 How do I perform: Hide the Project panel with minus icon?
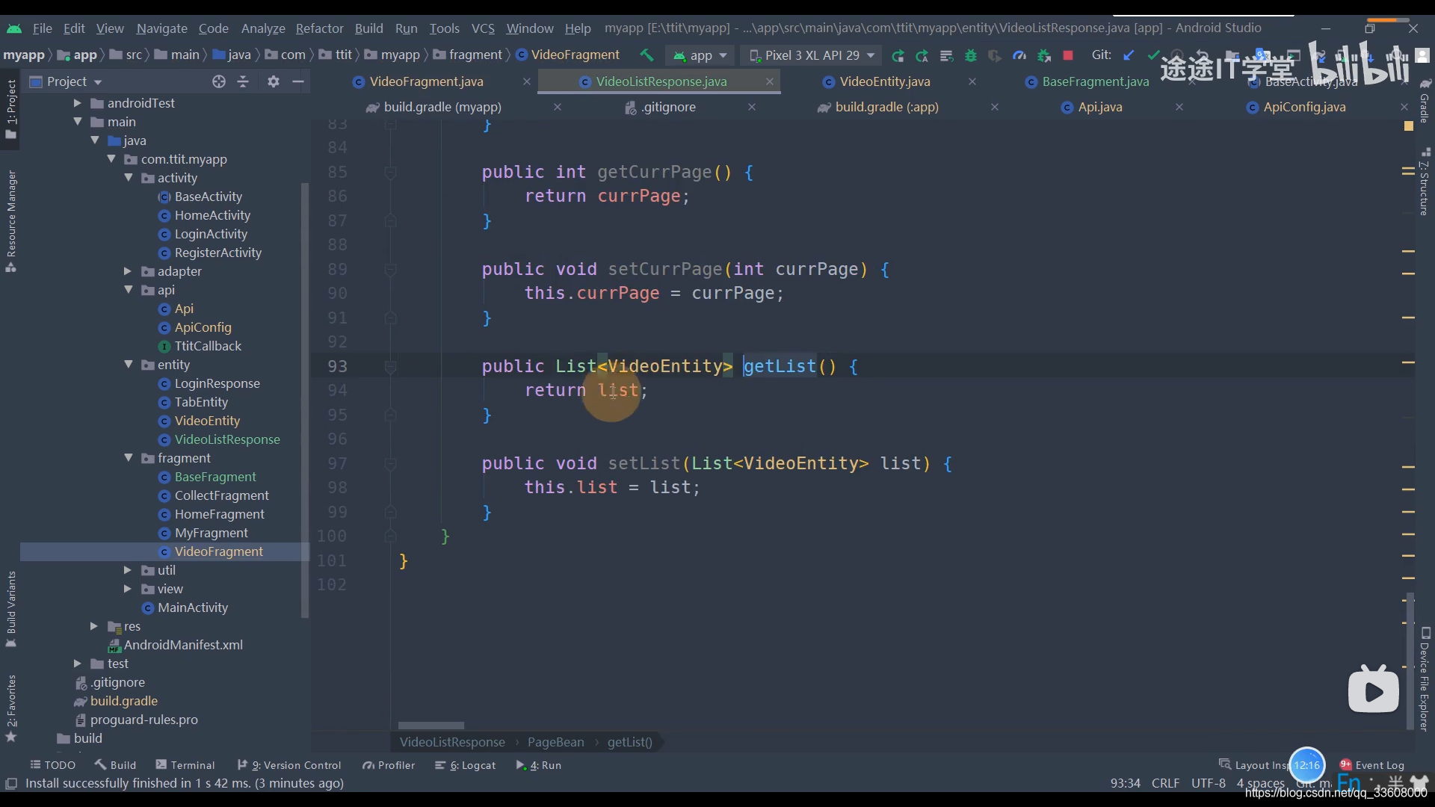coord(298,81)
